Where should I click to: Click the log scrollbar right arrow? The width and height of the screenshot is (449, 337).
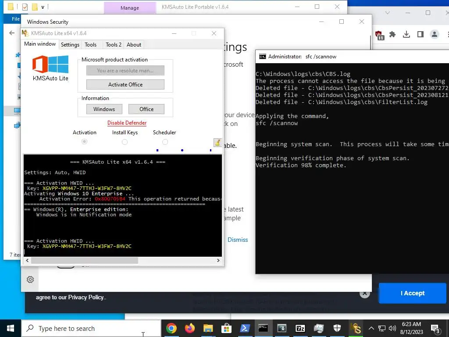click(x=218, y=261)
